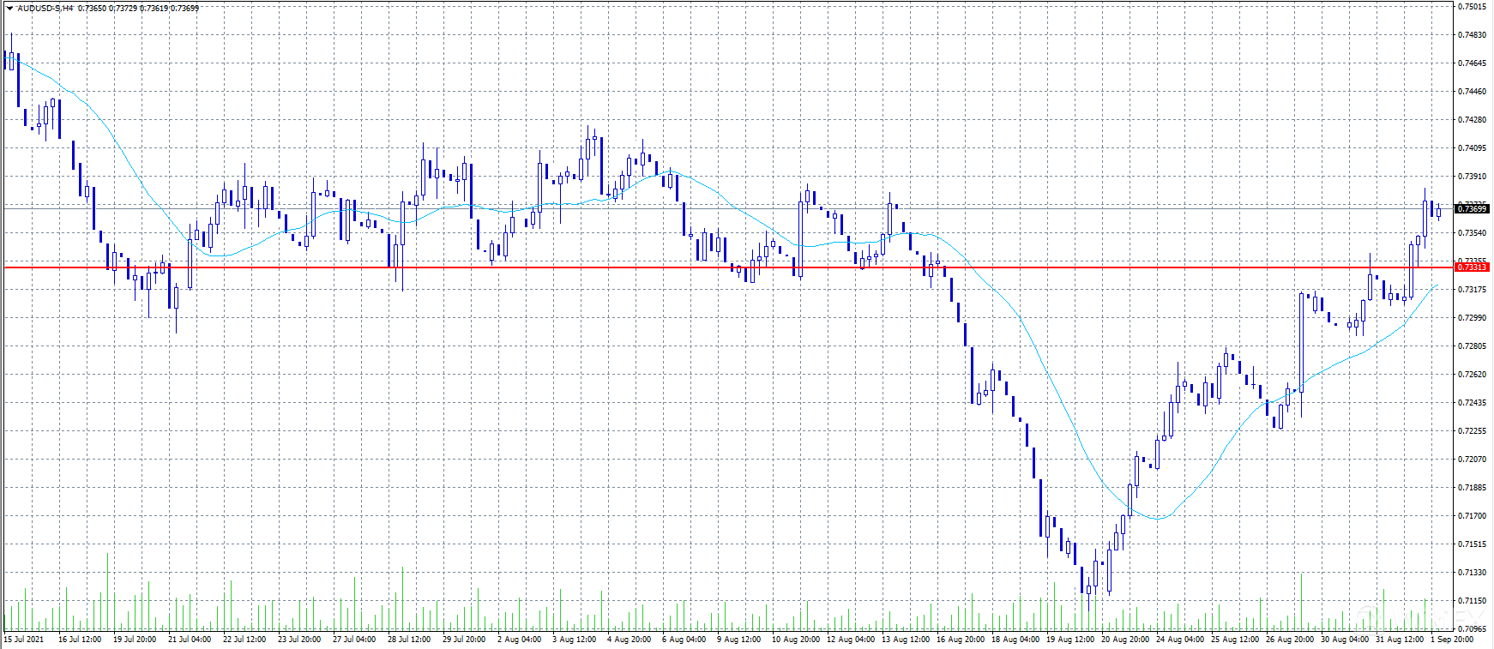
Task: Click the 0.71330 price scale label
Action: 1473,573
